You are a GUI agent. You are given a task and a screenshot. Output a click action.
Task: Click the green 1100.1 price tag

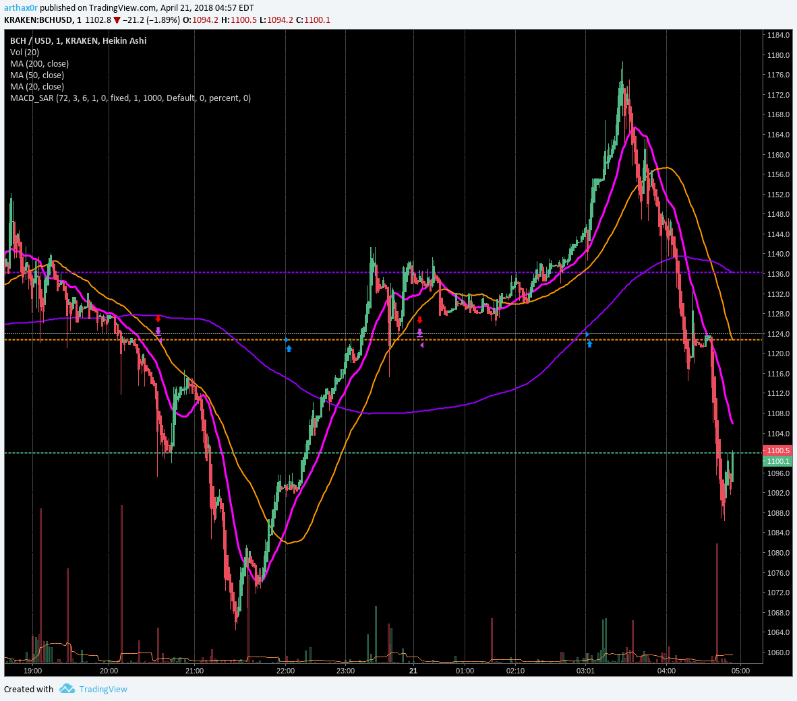777,461
